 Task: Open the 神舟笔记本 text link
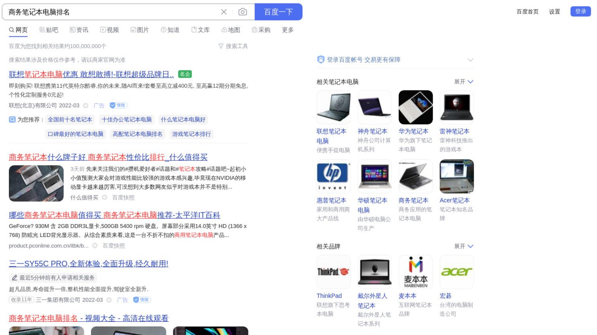tap(372, 131)
